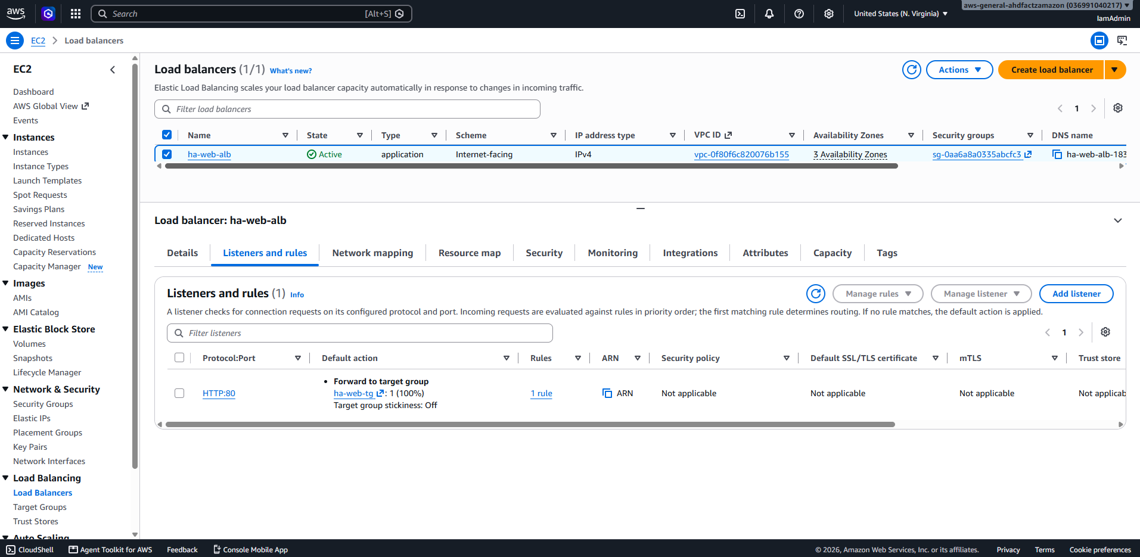Focus the Filter load balancers field
Viewport: 1140px width, 557px height.
pos(347,109)
